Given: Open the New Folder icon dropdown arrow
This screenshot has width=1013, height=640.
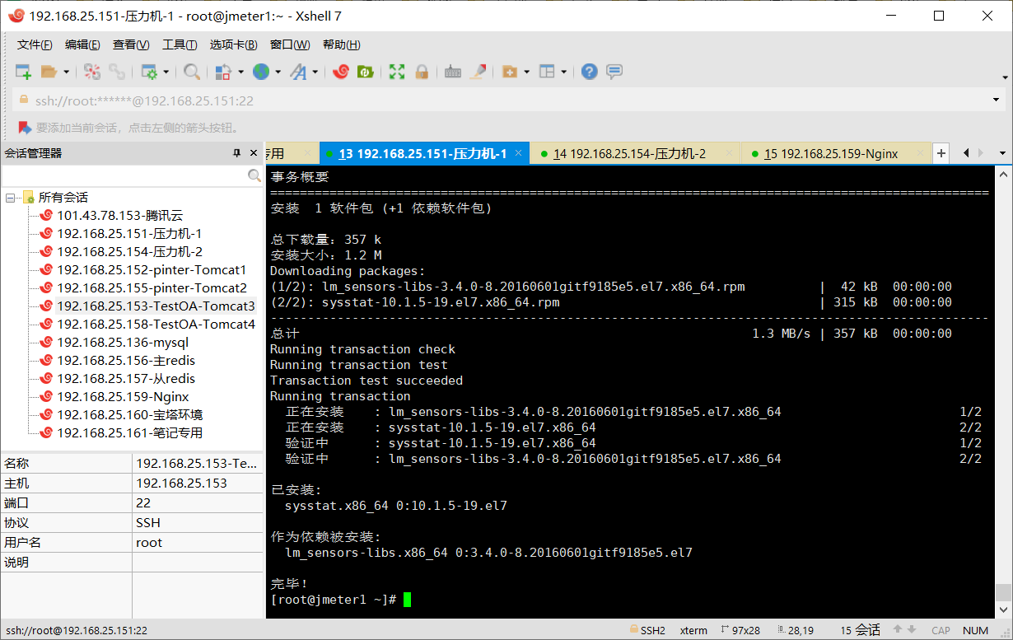Looking at the screenshot, I should coord(526,72).
